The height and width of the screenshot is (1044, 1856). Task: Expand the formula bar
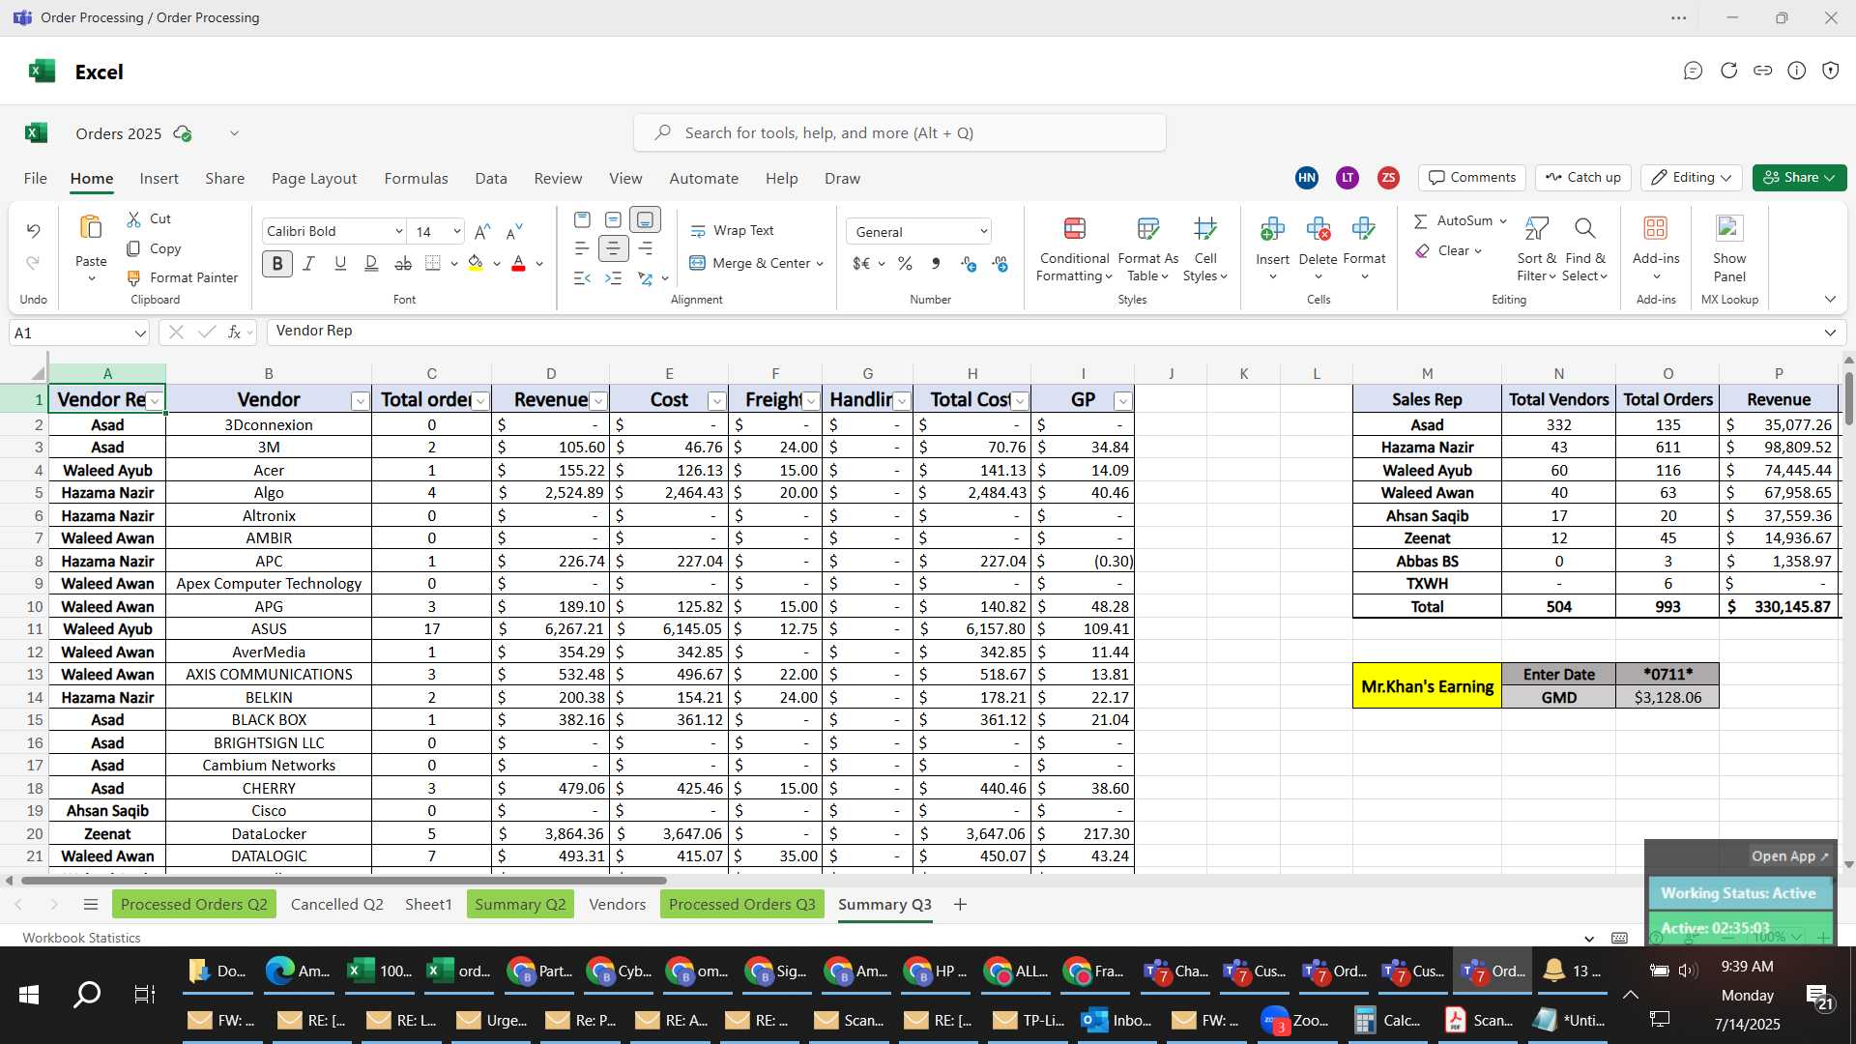[1829, 333]
